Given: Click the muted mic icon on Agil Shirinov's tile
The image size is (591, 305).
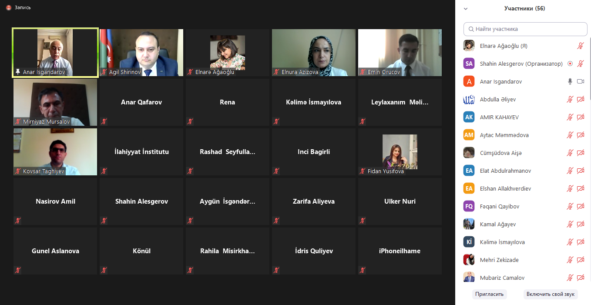Looking at the screenshot, I should pos(104,72).
